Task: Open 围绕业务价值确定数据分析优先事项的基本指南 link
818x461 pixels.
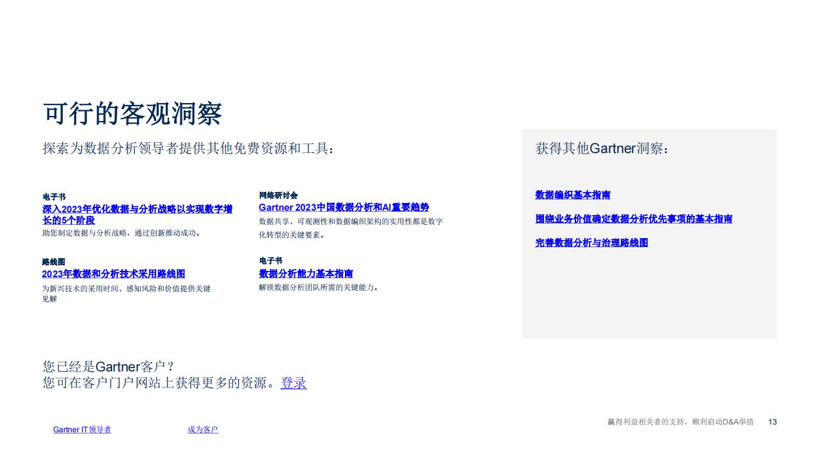Action: coord(634,219)
